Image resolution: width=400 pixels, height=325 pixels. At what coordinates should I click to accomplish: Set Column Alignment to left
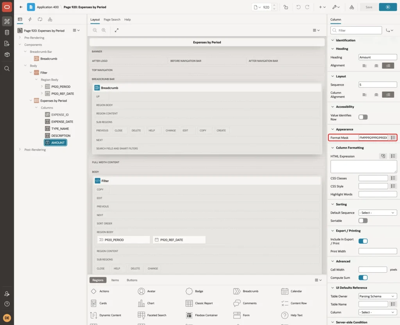click(364, 95)
